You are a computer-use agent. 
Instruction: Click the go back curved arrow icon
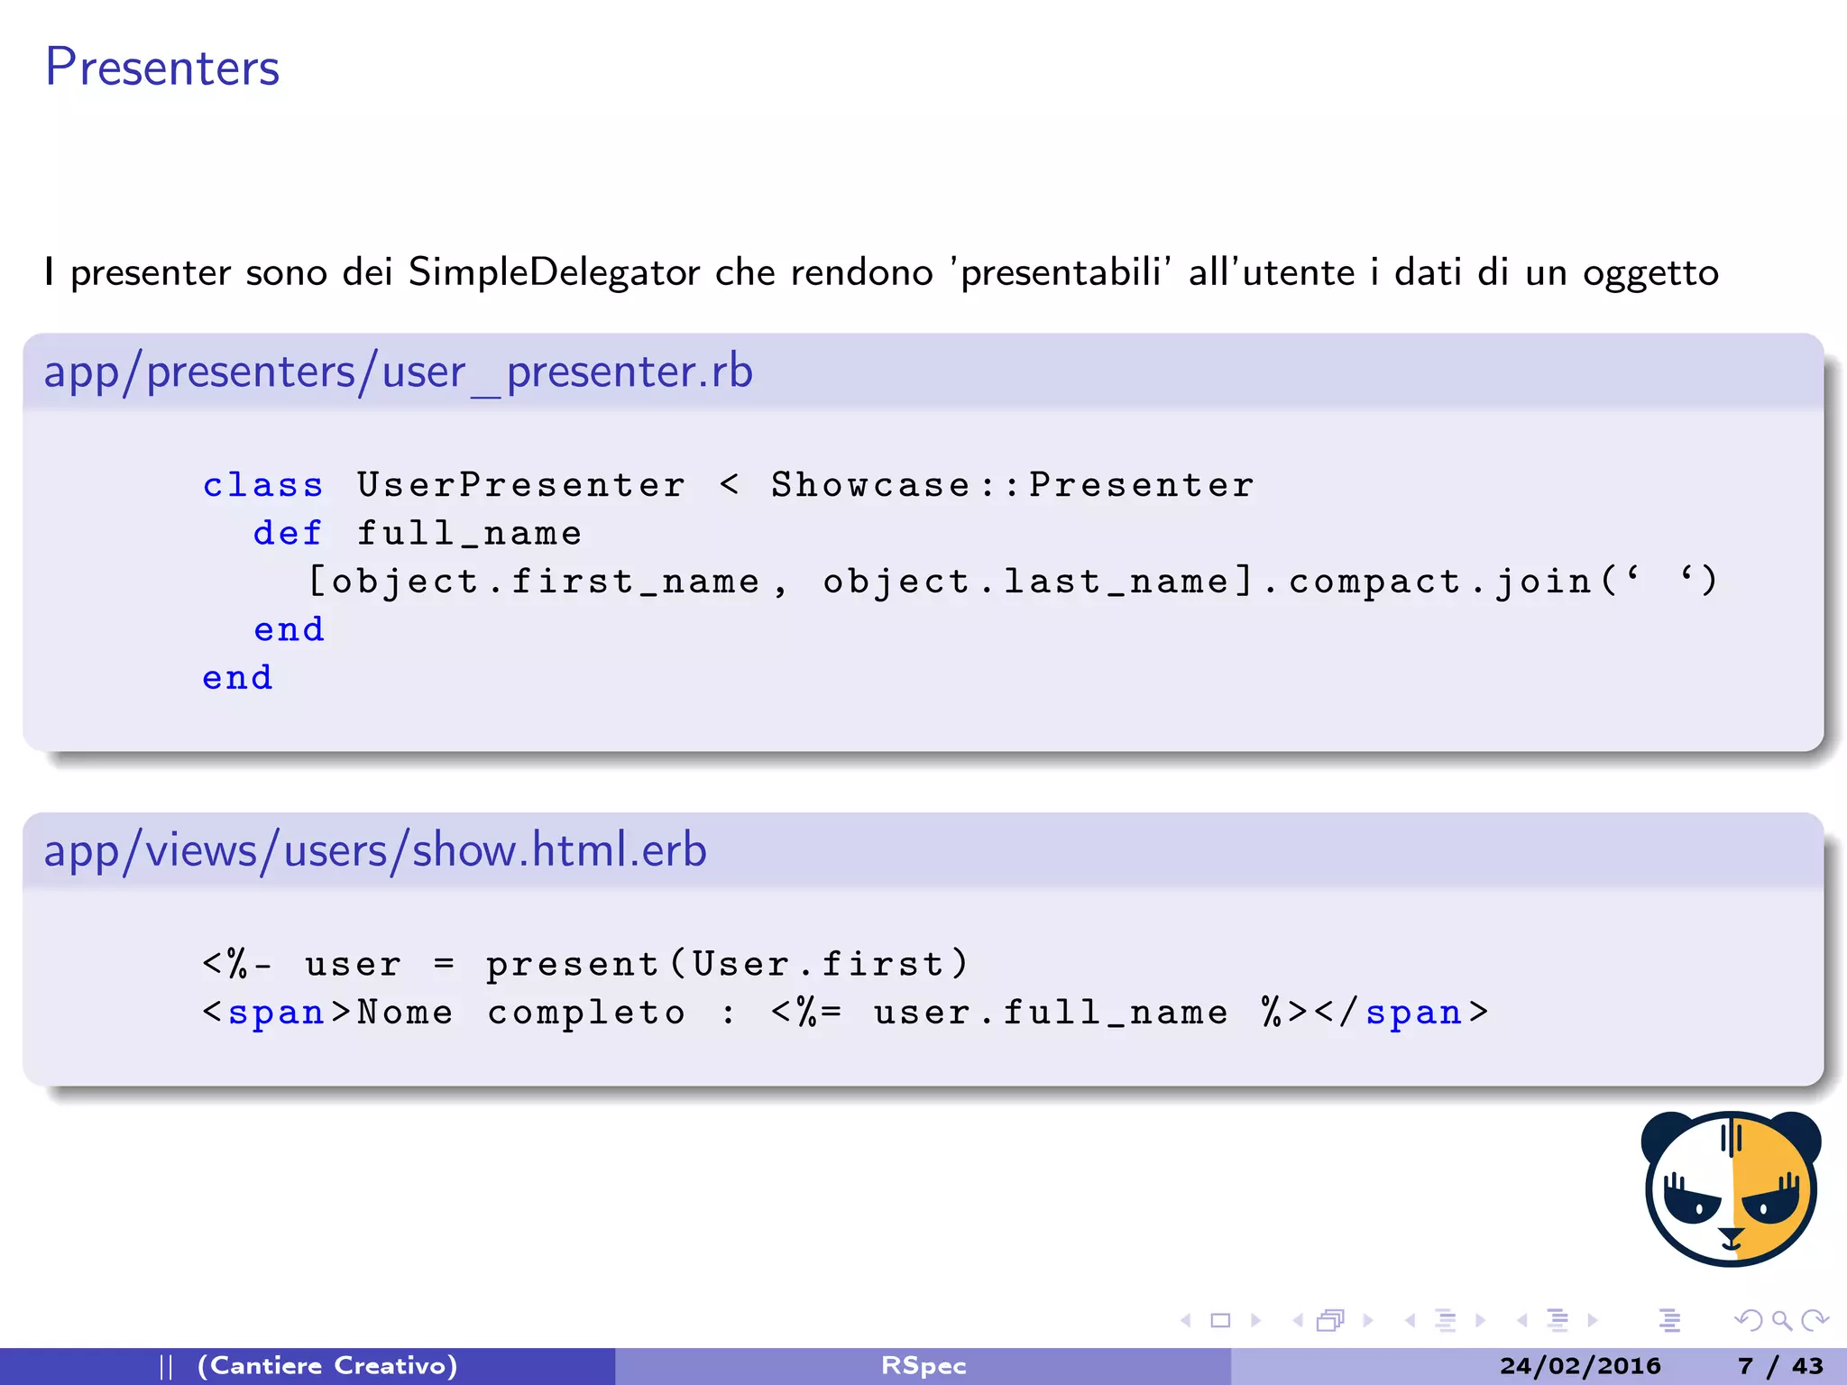(x=1748, y=1321)
